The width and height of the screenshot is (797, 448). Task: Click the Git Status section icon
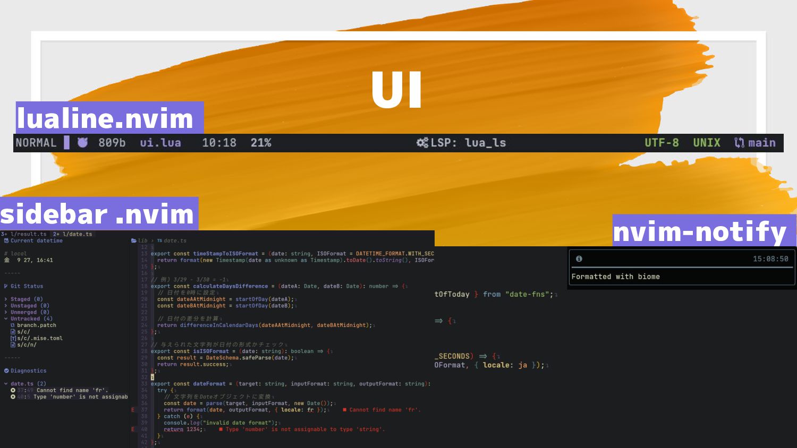click(x=6, y=286)
